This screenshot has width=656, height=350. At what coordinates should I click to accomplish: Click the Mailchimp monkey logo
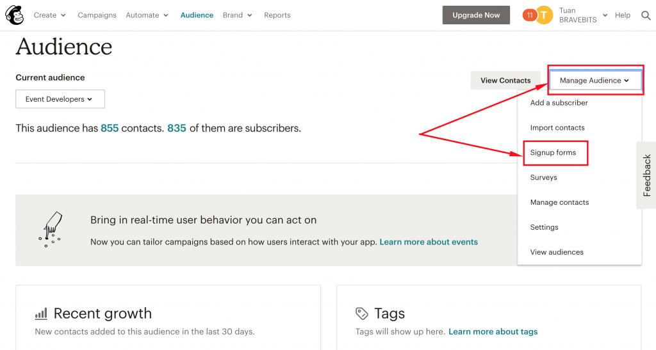click(14, 15)
